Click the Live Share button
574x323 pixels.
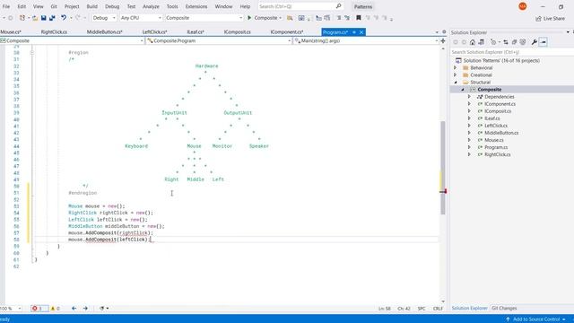click(x=550, y=18)
